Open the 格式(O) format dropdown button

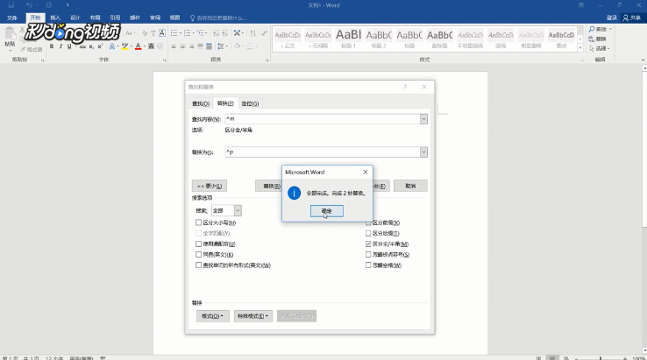(212, 316)
